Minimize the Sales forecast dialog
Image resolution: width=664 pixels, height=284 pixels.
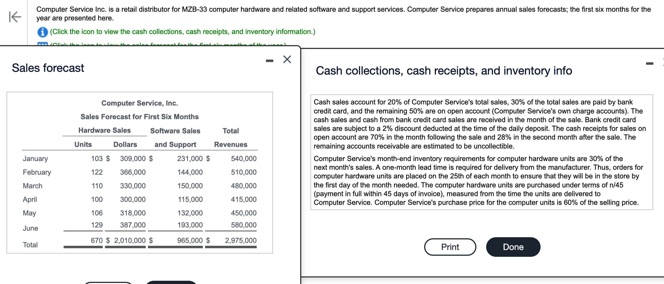(269, 61)
